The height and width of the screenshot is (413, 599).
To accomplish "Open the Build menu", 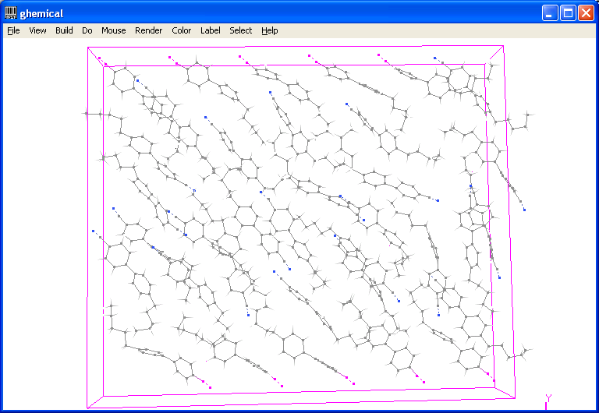I will pyautogui.click(x=64, y=30).
